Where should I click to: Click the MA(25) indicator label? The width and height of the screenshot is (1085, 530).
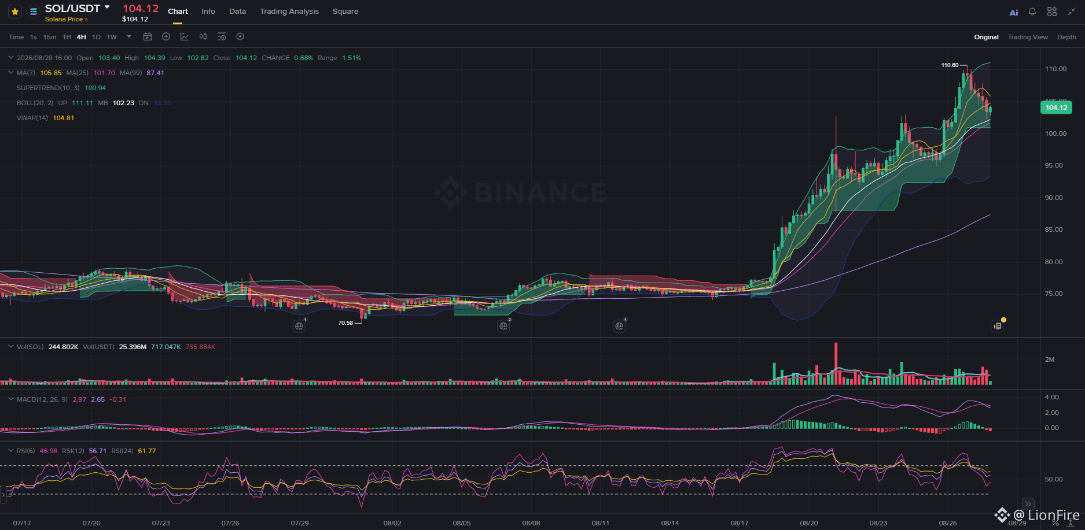point(78,73)
